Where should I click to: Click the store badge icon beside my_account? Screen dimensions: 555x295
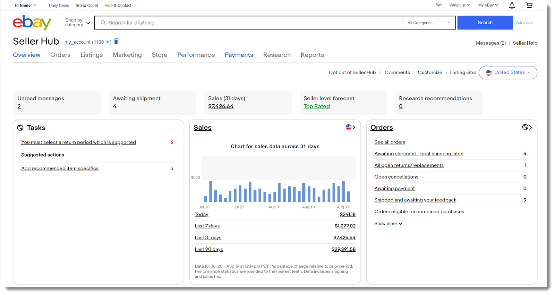[x=117, y=41]
